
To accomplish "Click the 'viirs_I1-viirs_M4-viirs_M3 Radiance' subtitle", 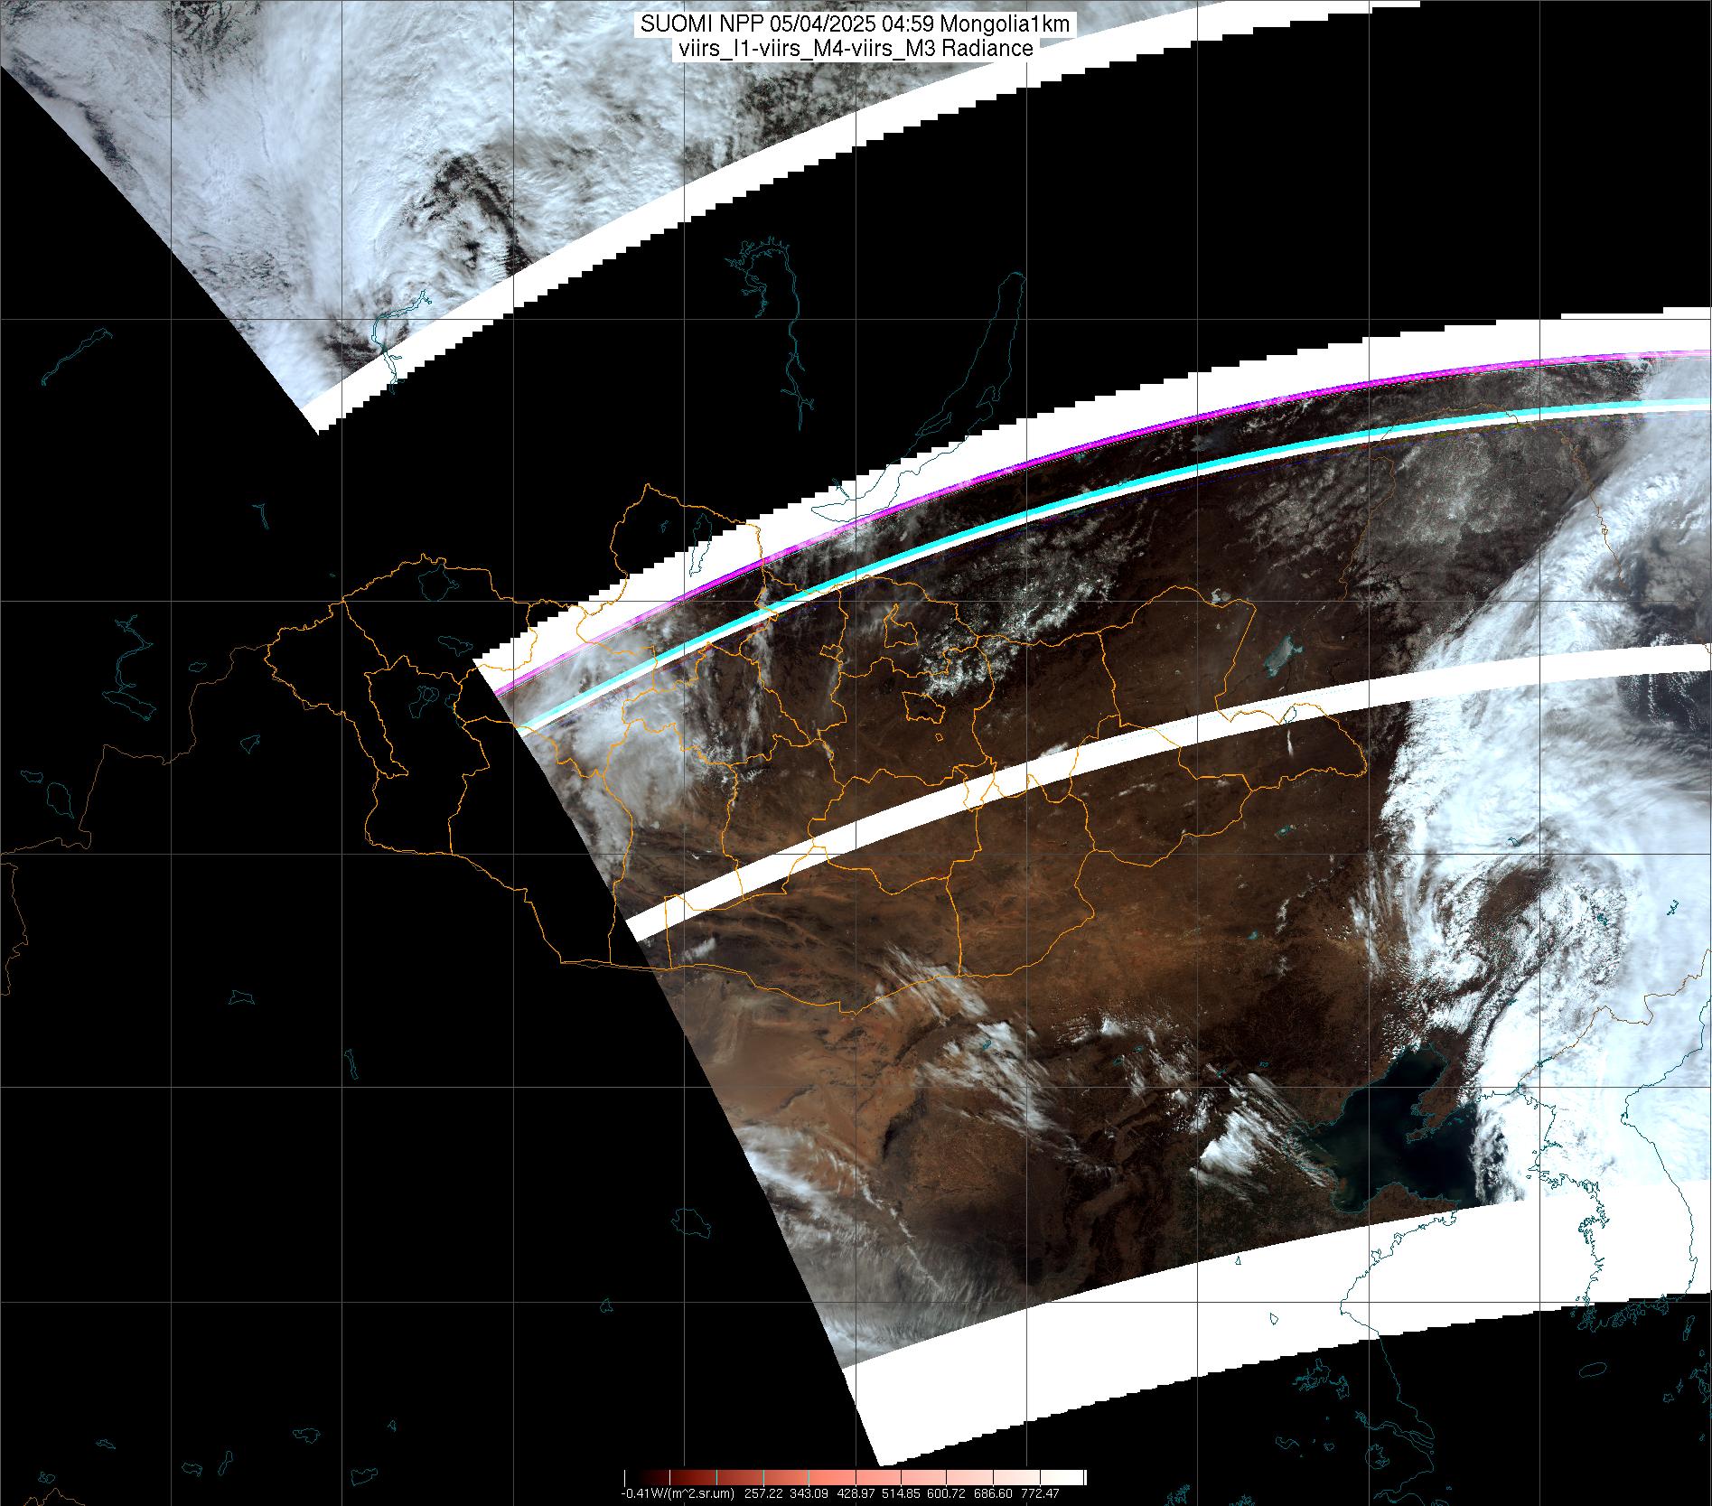I will click(855, 49).
